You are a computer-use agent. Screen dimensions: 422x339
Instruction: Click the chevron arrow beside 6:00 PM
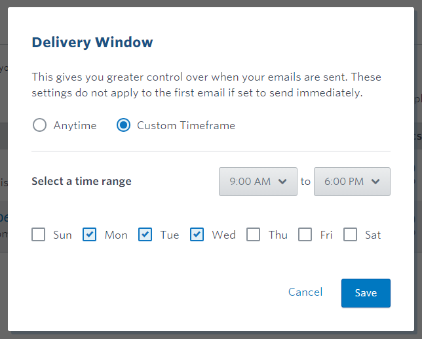(x=375, y=182)
